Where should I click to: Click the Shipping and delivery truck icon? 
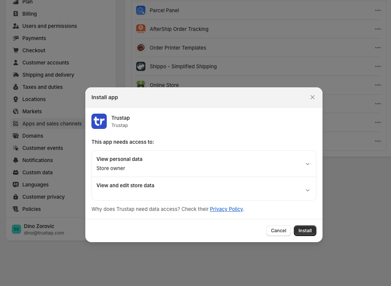point(16,75)
